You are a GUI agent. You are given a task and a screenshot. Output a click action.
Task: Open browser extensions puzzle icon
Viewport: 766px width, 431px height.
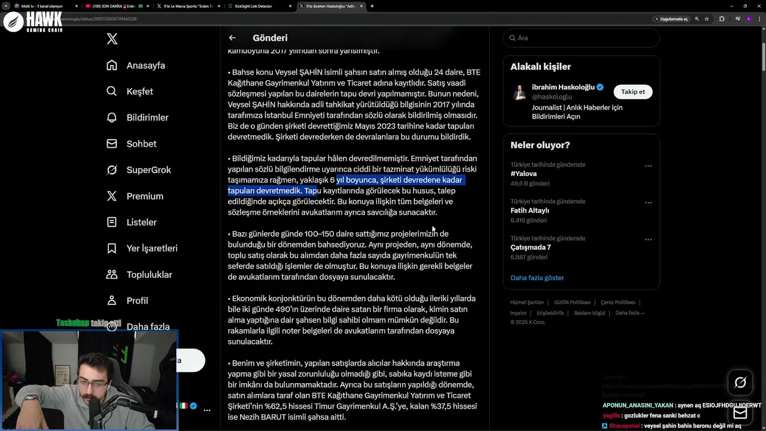click(x=722, y=19)
